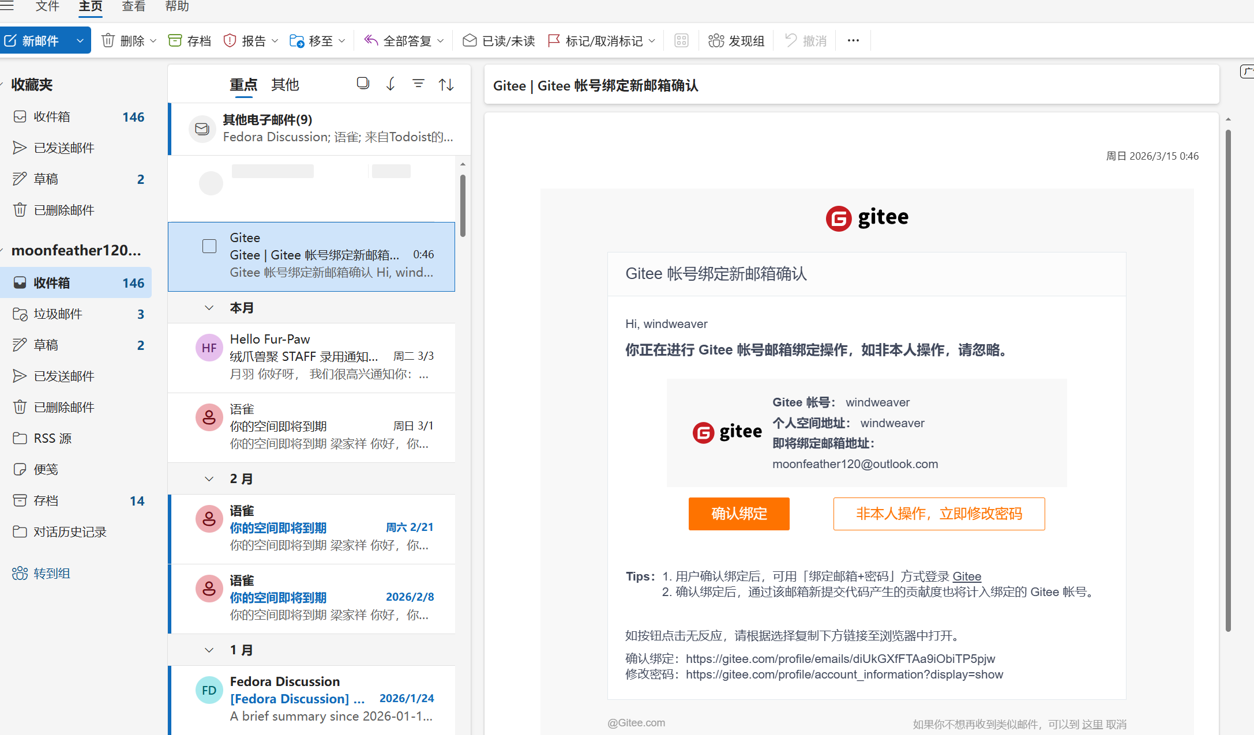1254x735 pixels.
Task: Open the Notes folder
Action: tap(76, 470)
